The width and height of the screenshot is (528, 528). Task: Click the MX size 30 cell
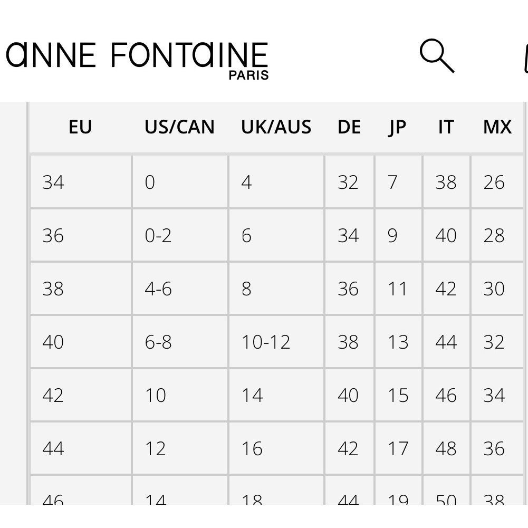pyautogui.click(x=497, y=289)
